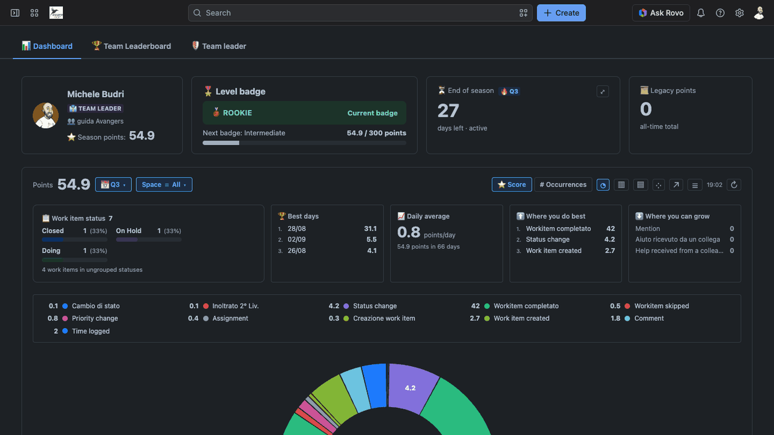Click the light blue donut segment

coord(355,390)
